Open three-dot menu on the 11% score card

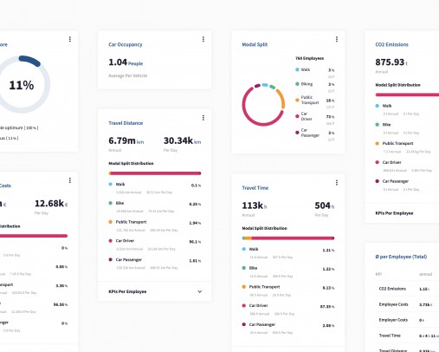click(70, 39)
